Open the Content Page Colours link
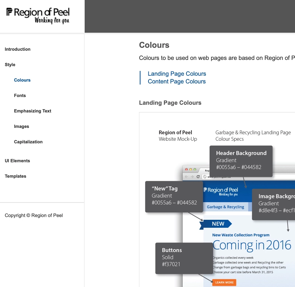The height and width of the screenshot is (287, 295). pyautogui.click(x=176, y=81)
